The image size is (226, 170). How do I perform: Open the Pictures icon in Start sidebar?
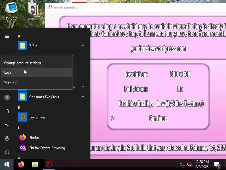[x=7, y=125]
